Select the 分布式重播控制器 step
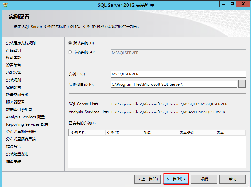 pyautogui.click(x=21, y=132)
